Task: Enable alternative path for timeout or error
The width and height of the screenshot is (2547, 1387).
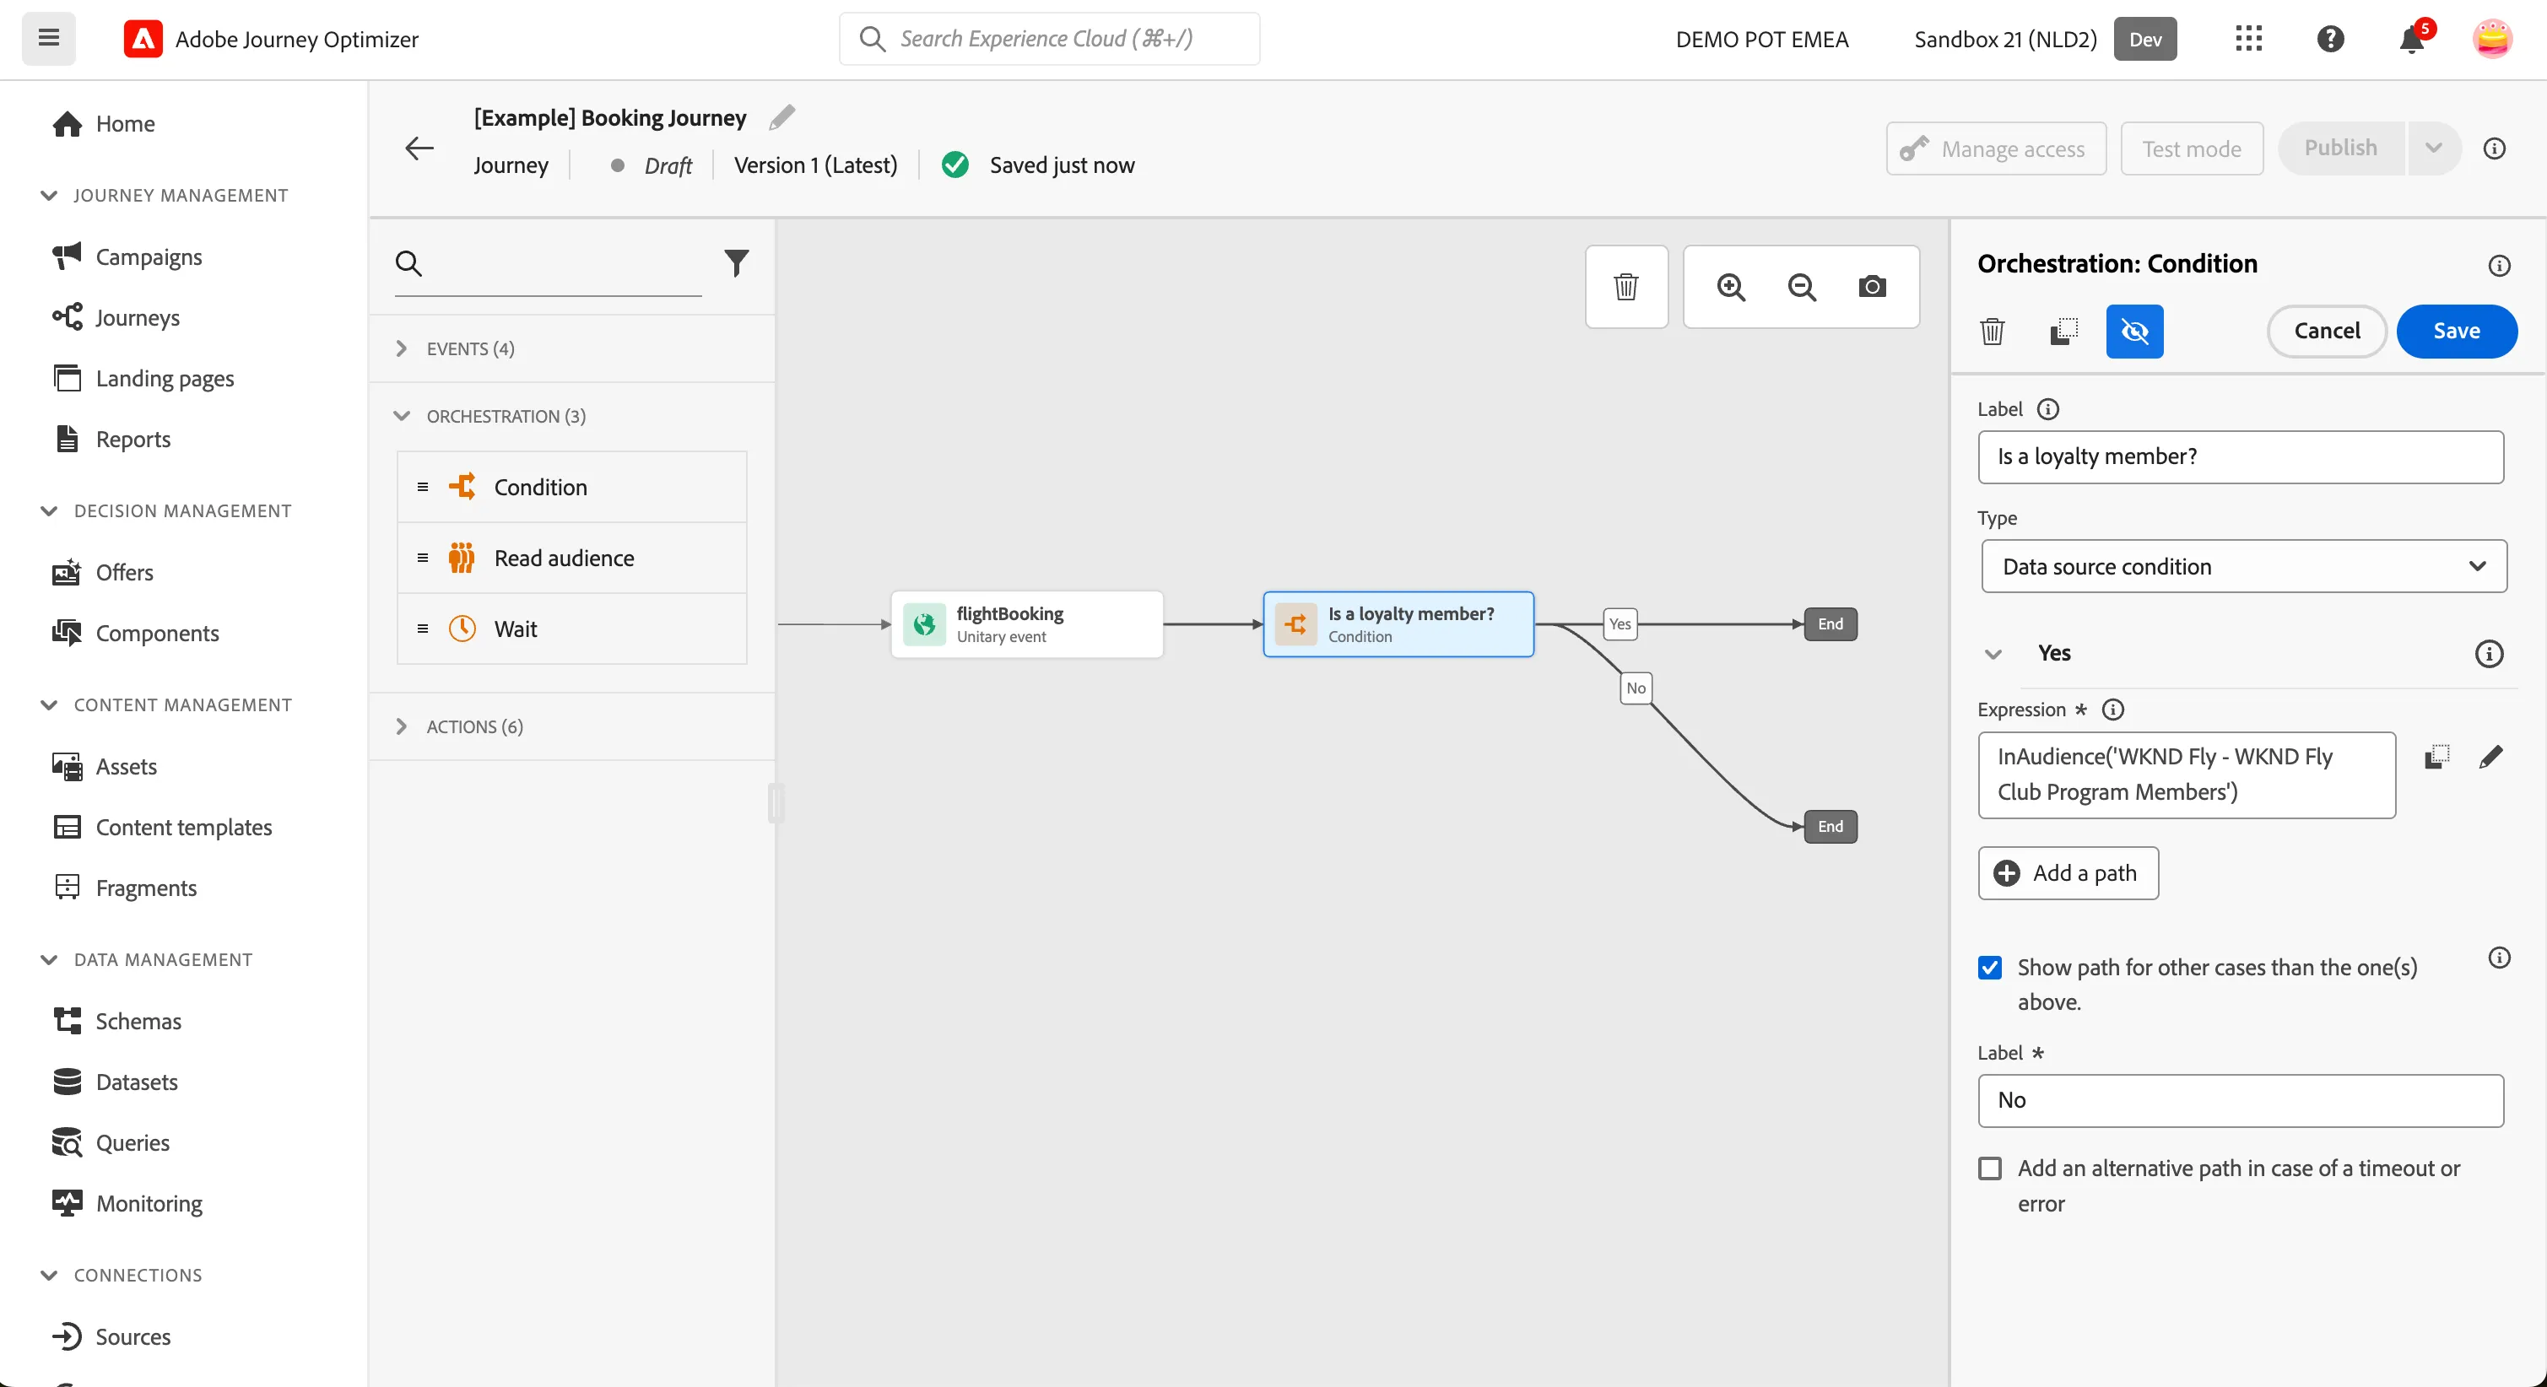Action: [1990, 1168]
